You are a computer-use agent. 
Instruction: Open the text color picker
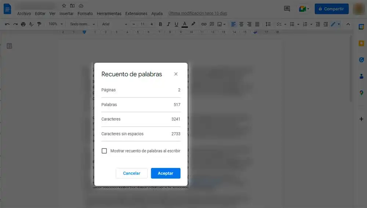pyautogui.click(x=185, y=24)
